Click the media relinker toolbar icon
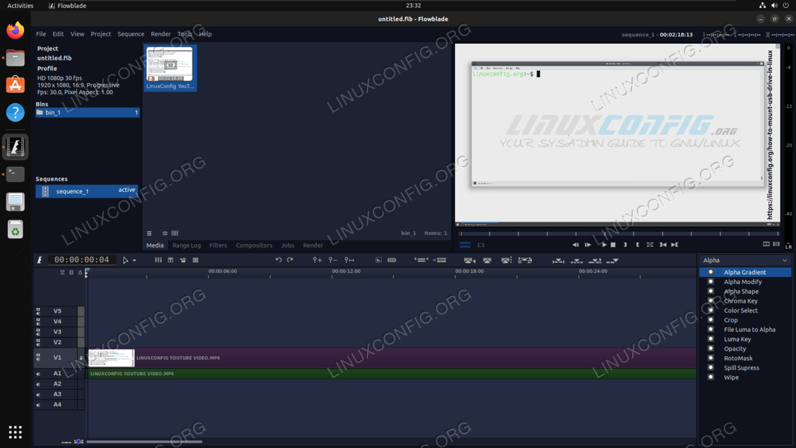This screenshot has height=448, width=796. click(196, 260)
